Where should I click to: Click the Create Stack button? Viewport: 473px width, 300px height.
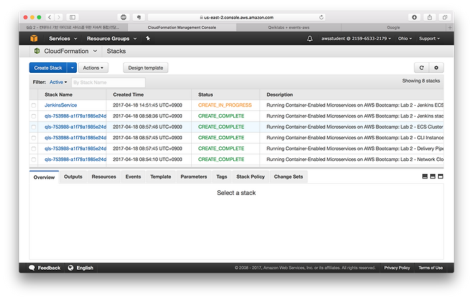(48, 68)
